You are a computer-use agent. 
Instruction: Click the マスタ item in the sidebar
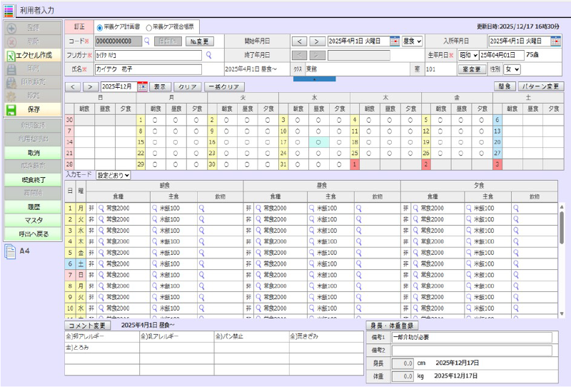33,221
